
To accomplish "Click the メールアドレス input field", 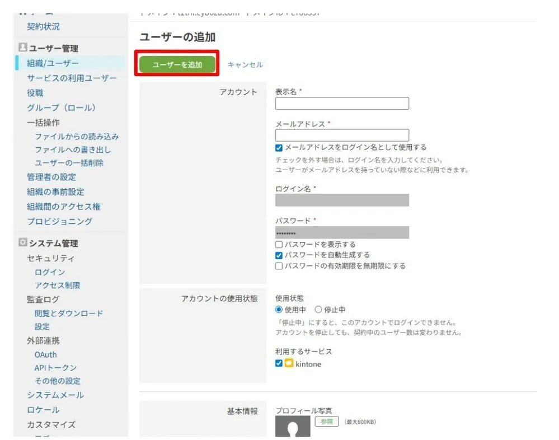I will coord(342,135).
